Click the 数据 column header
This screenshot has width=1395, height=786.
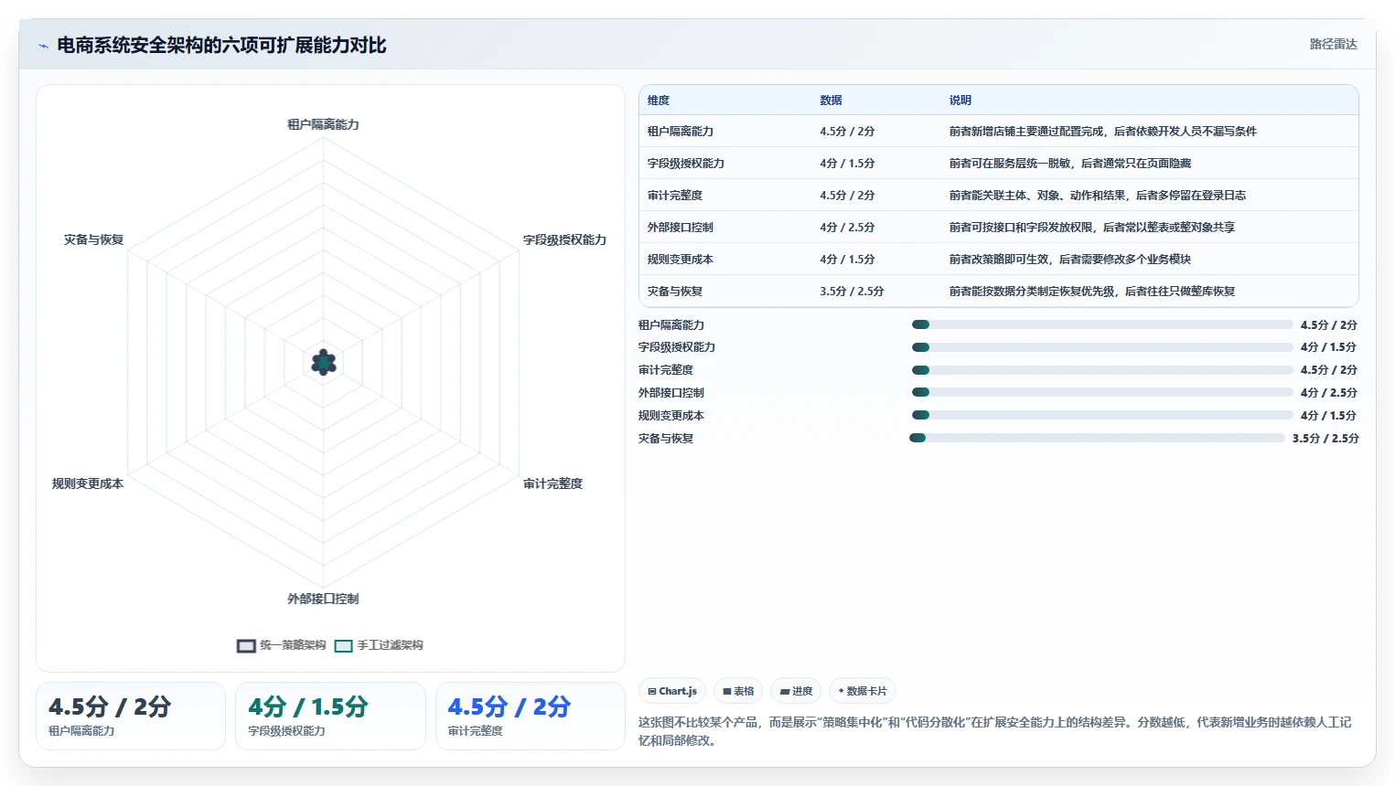tap(831, 101)
